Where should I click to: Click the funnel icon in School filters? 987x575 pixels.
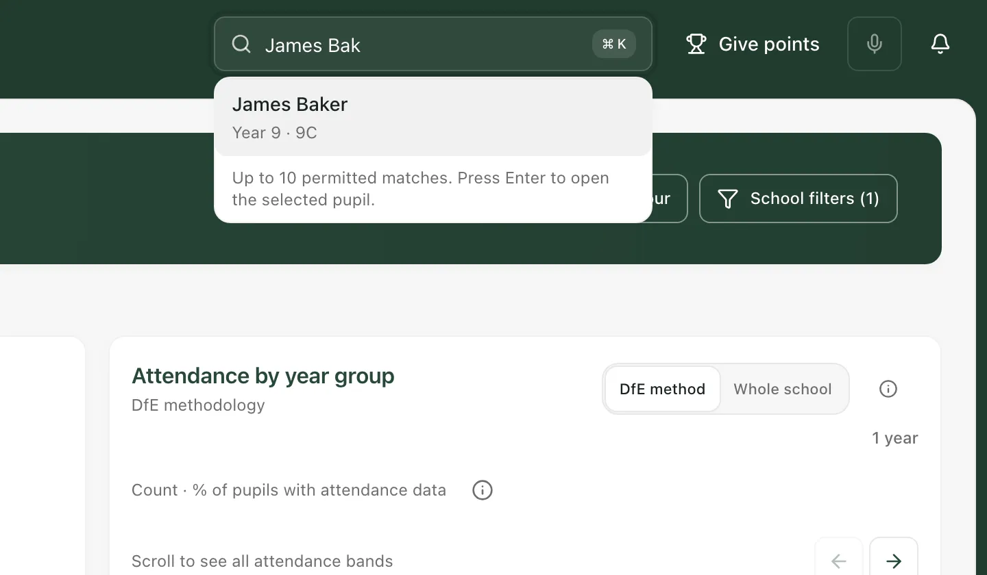click(x=727, y=199)
